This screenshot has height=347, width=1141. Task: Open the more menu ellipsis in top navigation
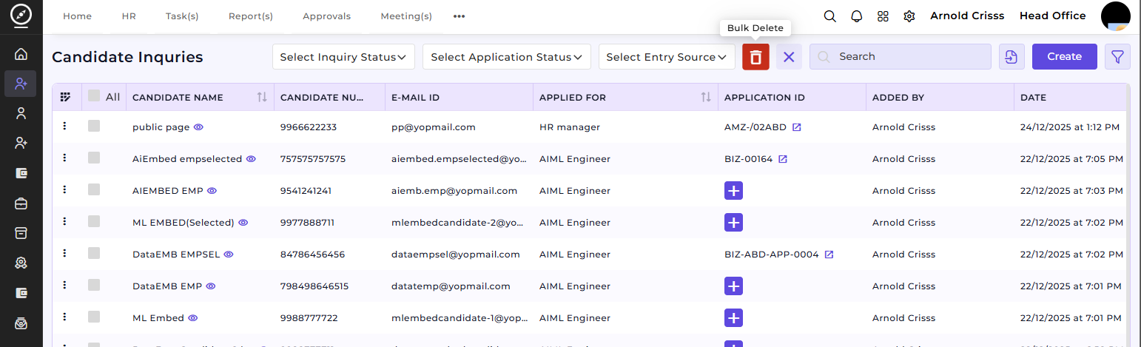pyautogui.click(x=459, y=16)
